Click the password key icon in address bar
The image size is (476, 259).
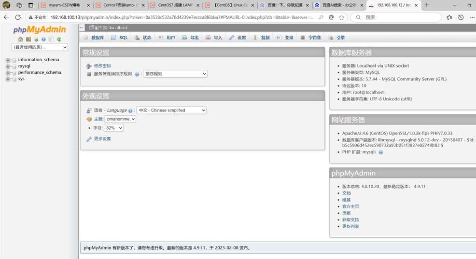pyautogui.click(x=321, y=17)
